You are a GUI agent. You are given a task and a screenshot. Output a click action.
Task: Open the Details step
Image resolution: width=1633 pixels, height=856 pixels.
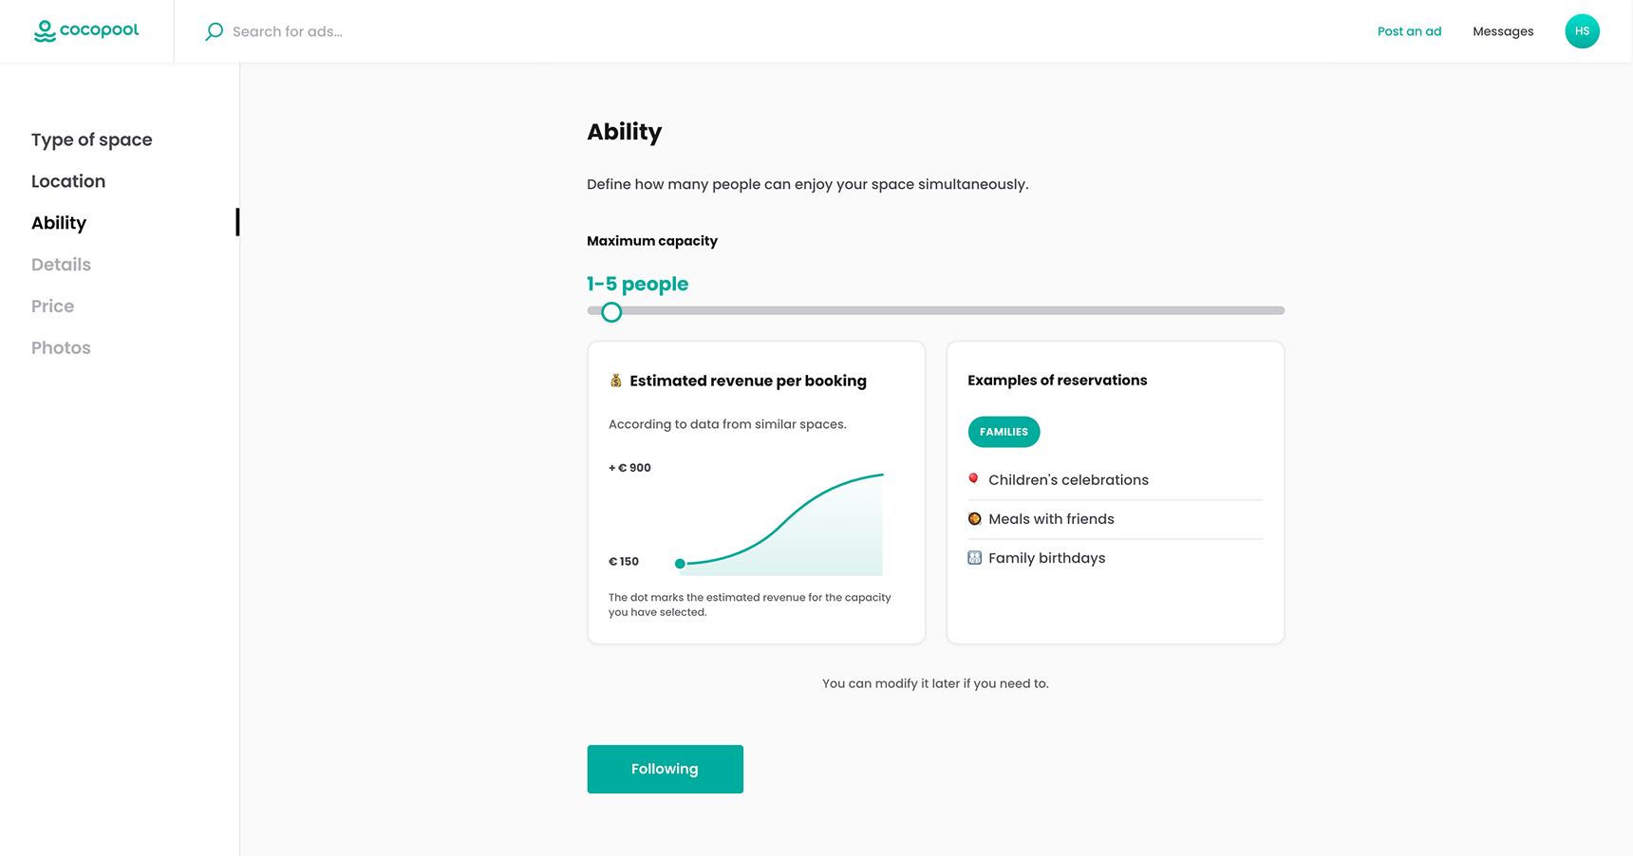pos(61,265)
